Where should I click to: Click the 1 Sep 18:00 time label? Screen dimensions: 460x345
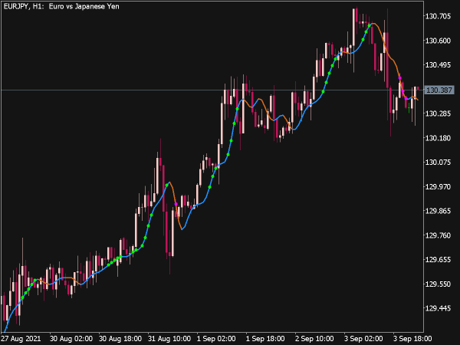(x=265, y=339)
